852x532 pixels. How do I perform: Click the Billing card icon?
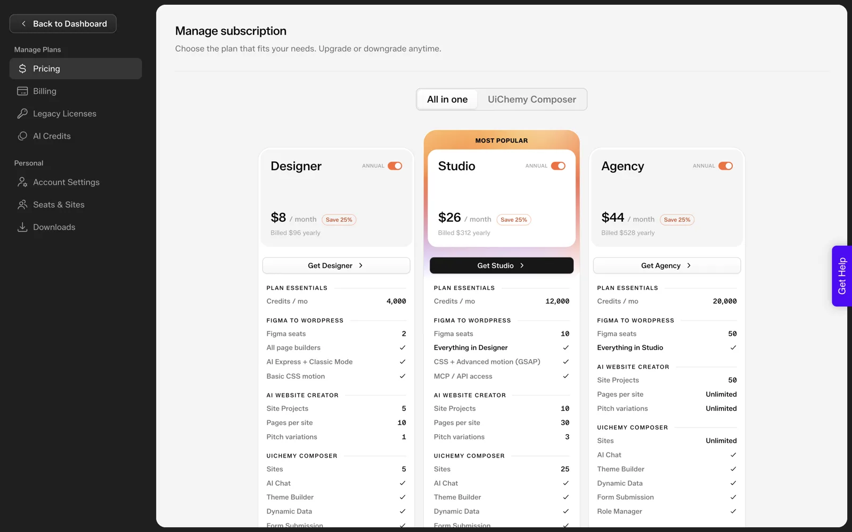point(22,91)
